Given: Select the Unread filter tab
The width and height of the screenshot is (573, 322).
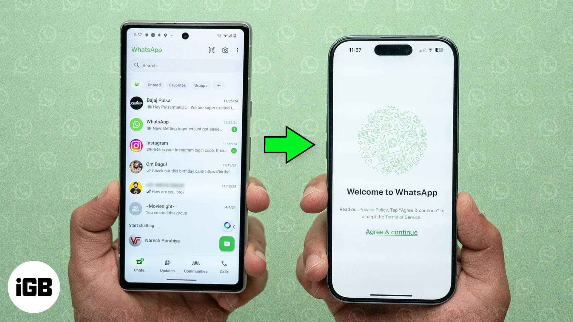Looking at the screenshot, I should pyautogui.click(x=154, y=85).
